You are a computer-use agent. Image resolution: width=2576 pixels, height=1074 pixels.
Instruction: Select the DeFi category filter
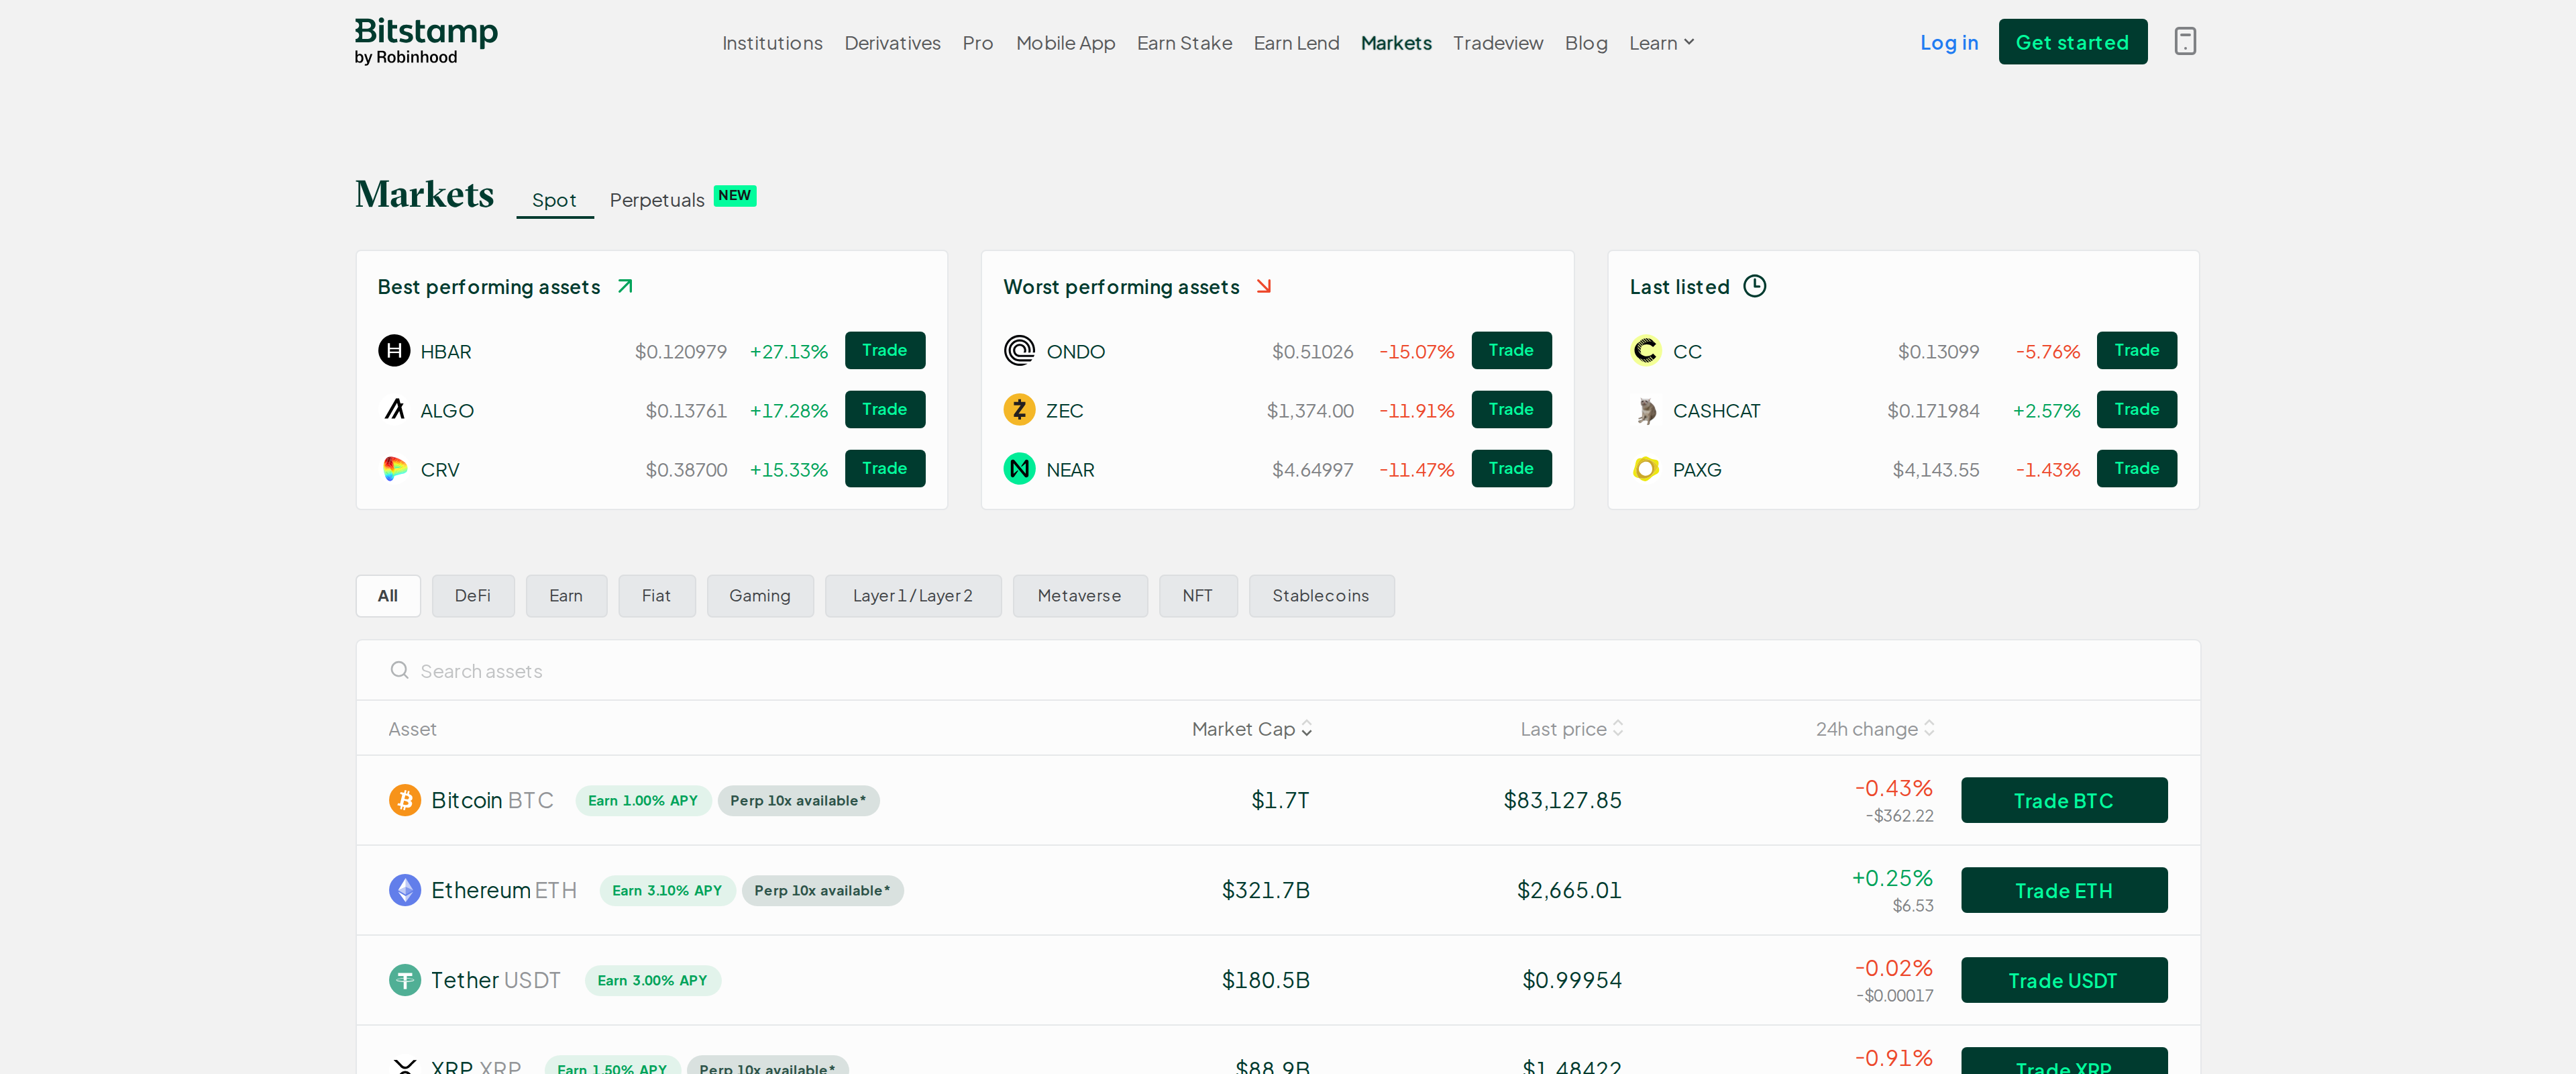(x=473, y=595)
